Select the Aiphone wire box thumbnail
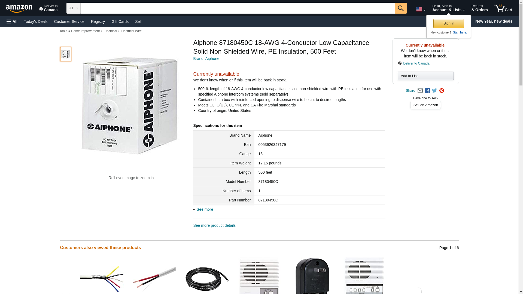This screenshot has height=294, width=523. click(66, 54)
